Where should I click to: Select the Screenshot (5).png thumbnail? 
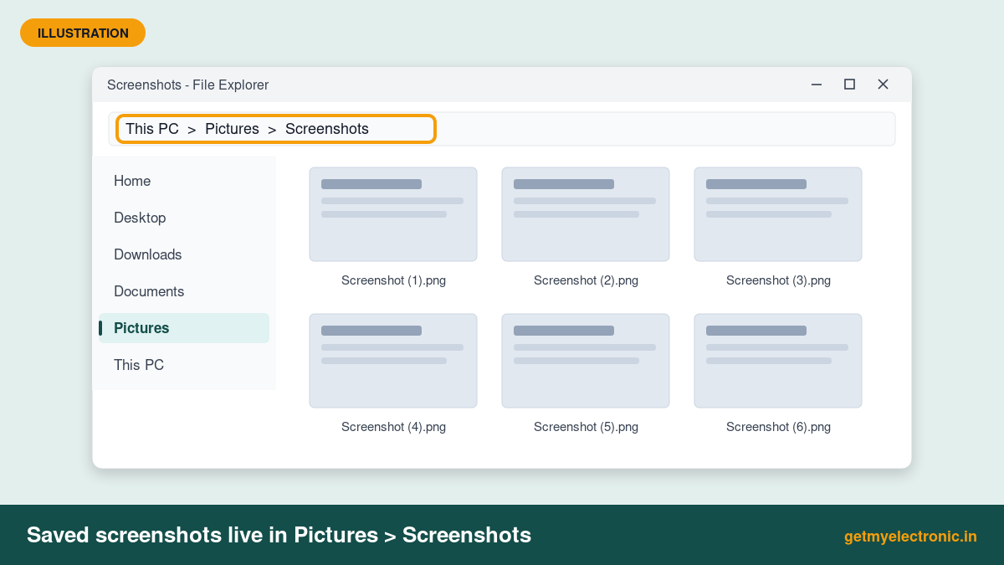pos(586,361)
